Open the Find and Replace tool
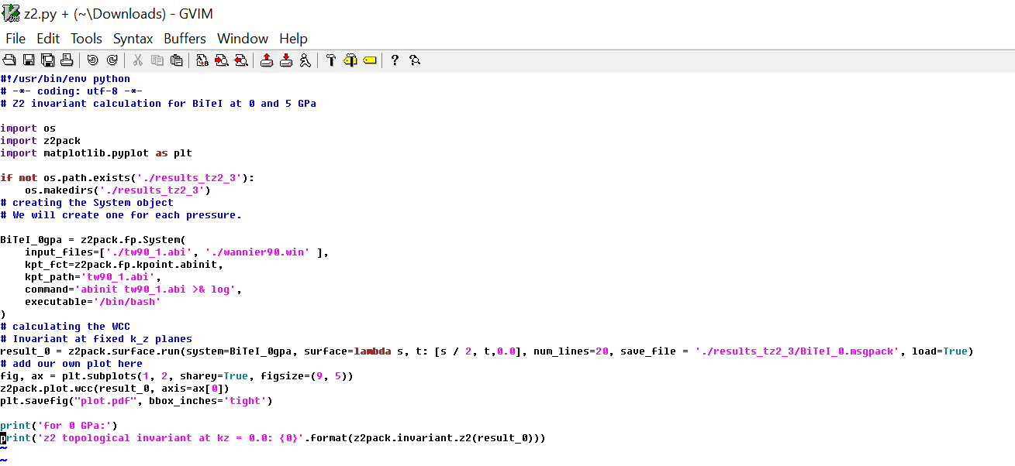Viewport: 1015px width, 466px height. (x=202, y=60)
